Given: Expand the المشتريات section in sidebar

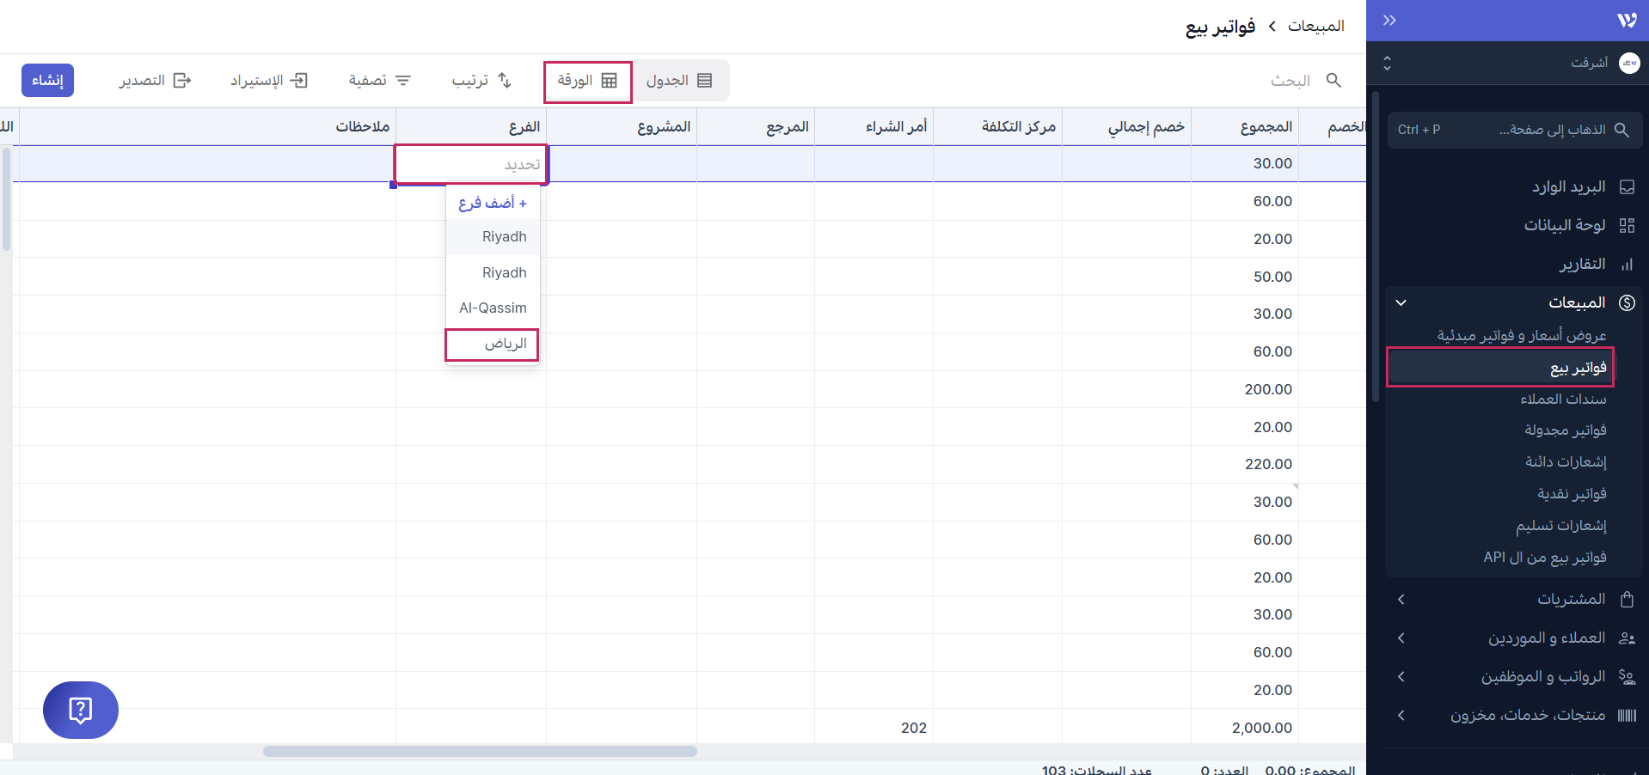Looking at the screenshot, I should tap(1401, 599).
